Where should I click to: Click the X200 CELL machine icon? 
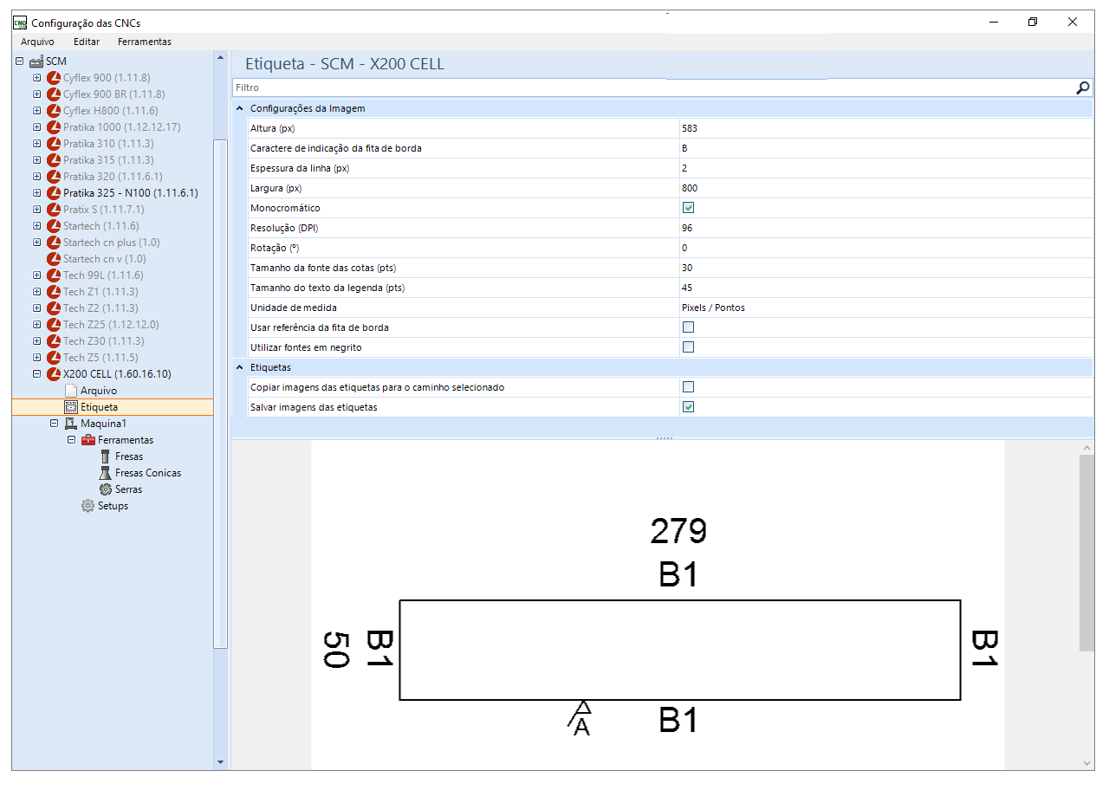(54, 374)
